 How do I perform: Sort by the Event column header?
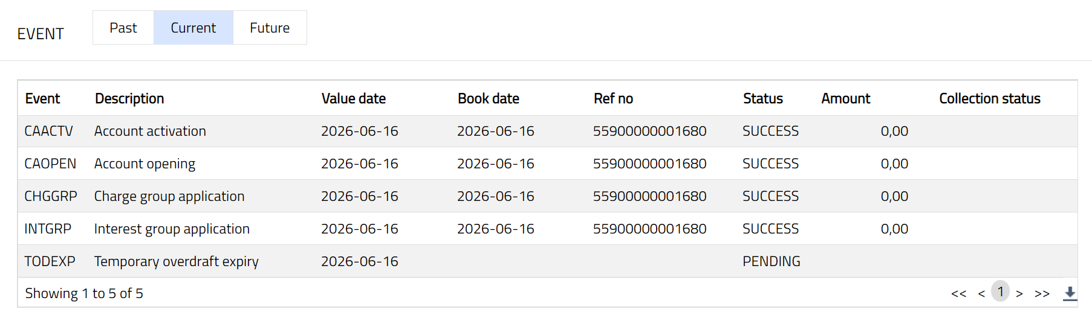tap(42, 98)
